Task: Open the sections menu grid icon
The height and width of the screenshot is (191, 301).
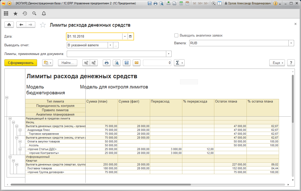Action: (x=6, y=14)
